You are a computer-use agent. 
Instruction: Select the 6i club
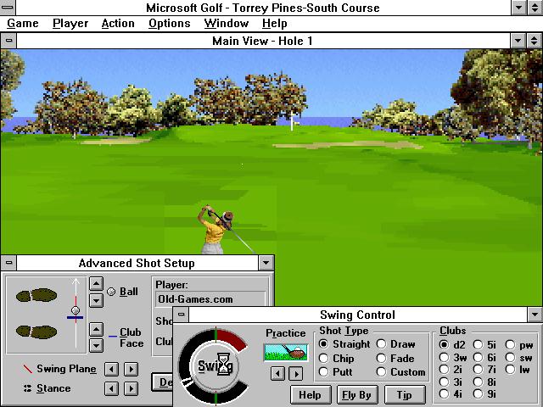point(484,357)
